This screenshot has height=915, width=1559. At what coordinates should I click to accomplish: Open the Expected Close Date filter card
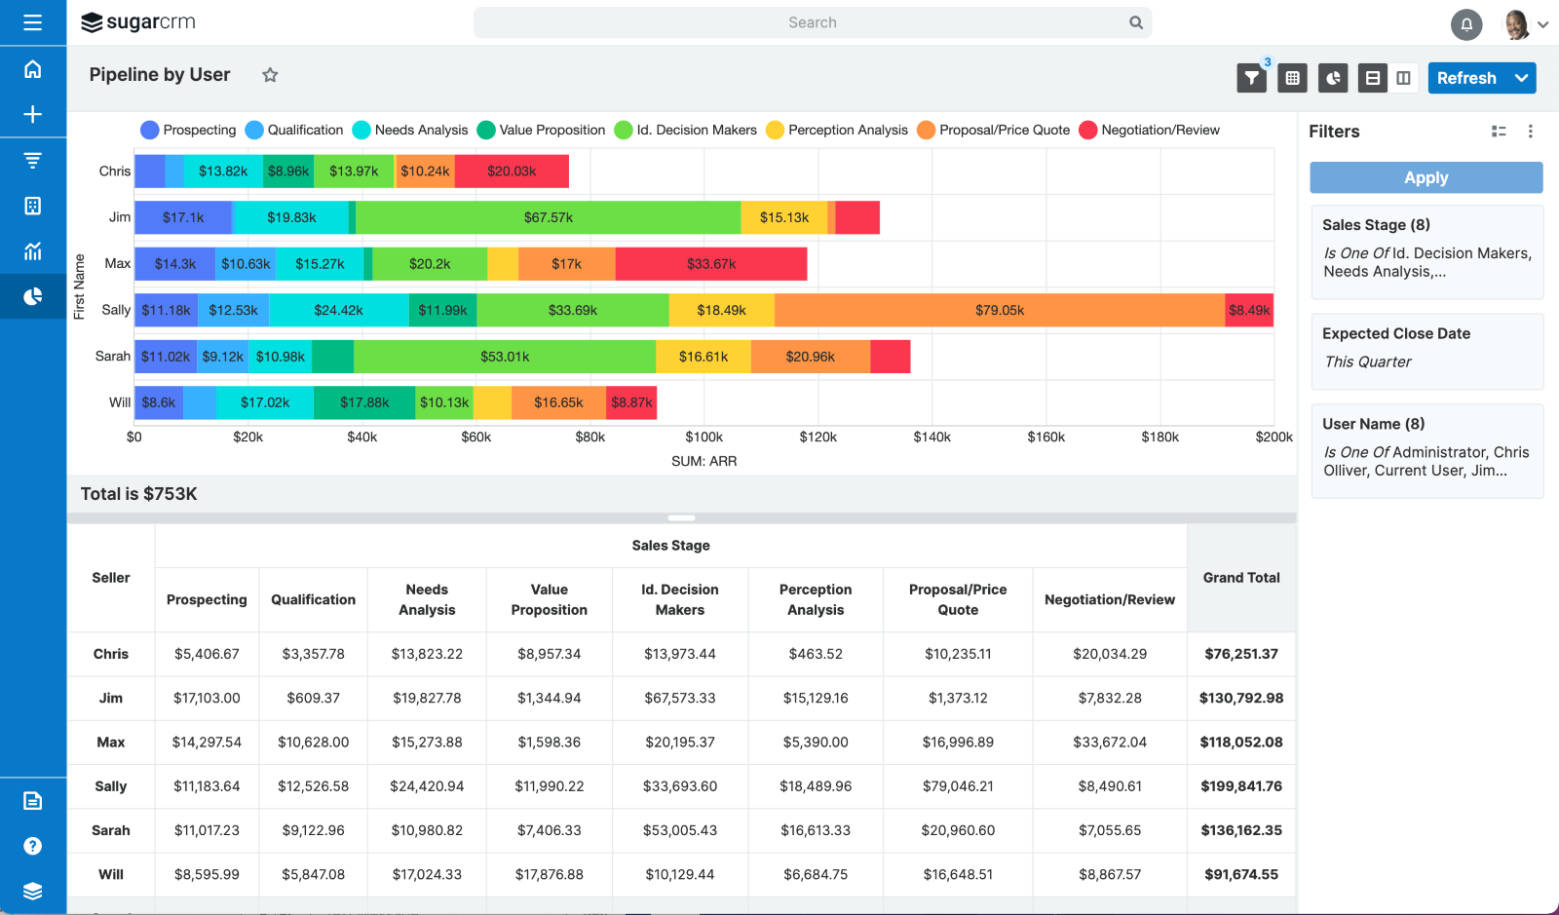point(1426,350)
